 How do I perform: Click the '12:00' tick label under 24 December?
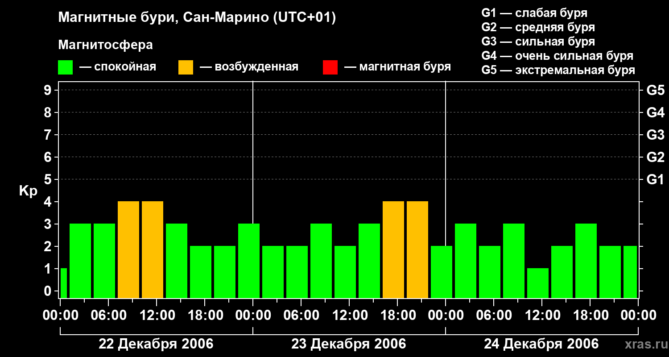(542, 315)
